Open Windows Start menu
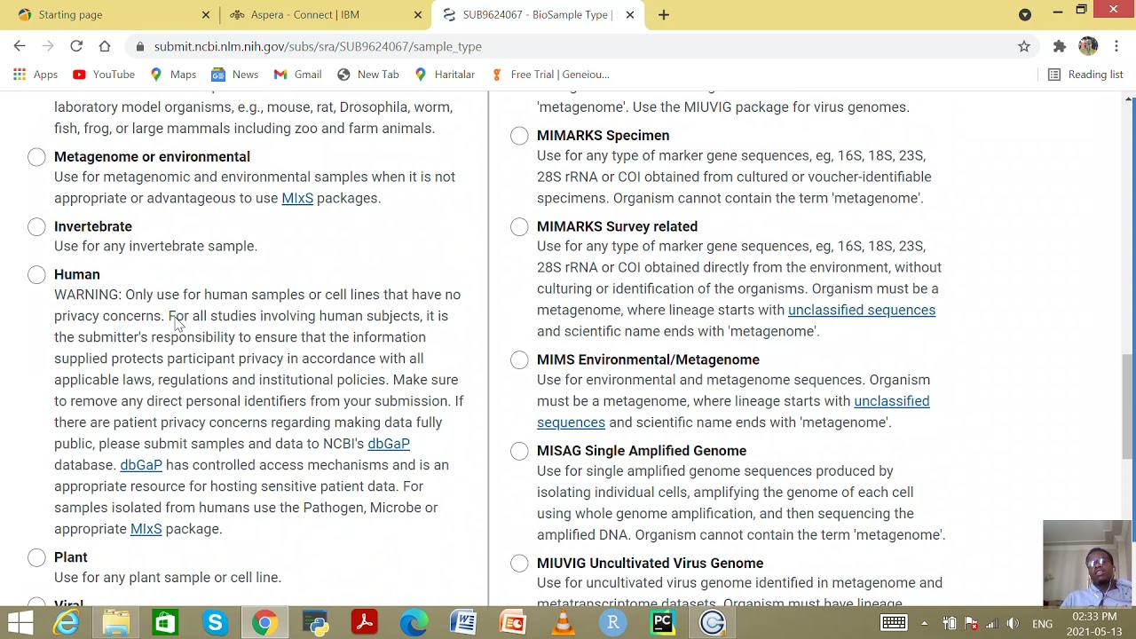Image resolution: width=1136 pixels, height=639 pixels. (x=20, y=623)
